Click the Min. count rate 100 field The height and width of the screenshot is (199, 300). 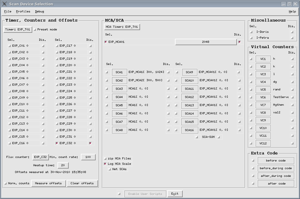pyautogui.click(x=88, y=157)
